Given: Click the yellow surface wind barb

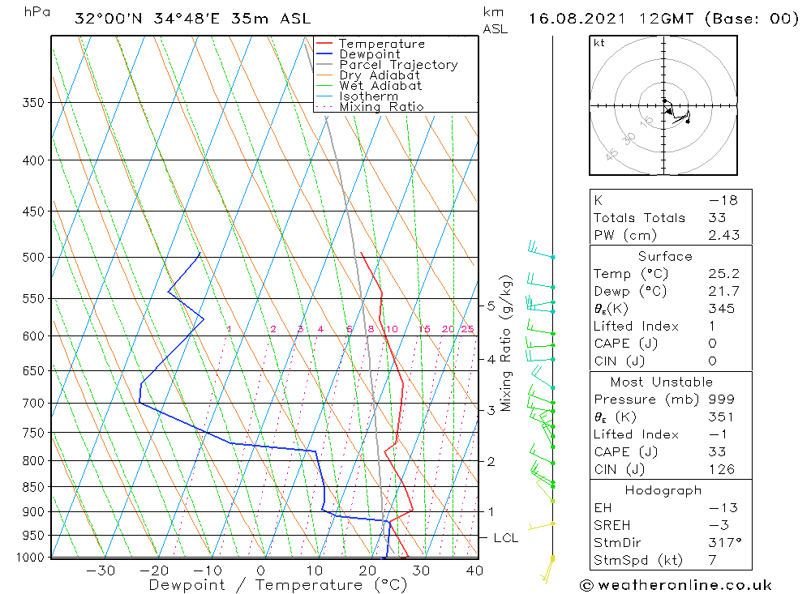Looking at the screenshot, I should coord(547,569).
